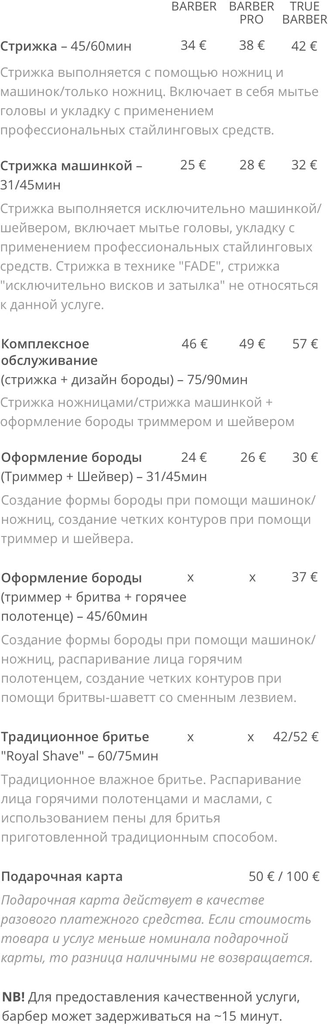Screen dimensions: 328x1025
Task: Click the 57 € complex service price
Action: tap(305, 344)
